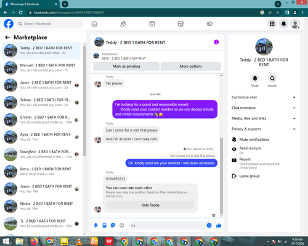Open the Facebook logo home link

point(9,24)
